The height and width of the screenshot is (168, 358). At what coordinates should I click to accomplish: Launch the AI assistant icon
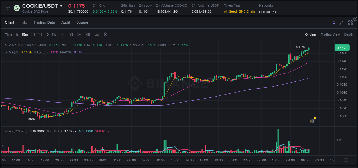point(333,22)
